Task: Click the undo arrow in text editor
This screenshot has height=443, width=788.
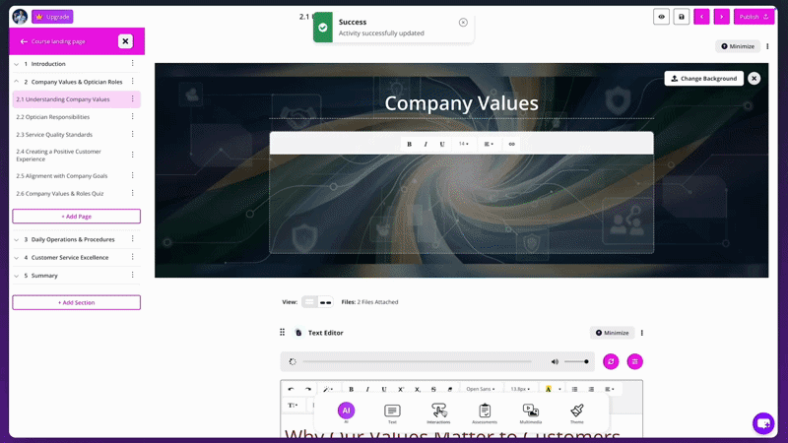Action: pyautogui.click(x=291, y=389)
